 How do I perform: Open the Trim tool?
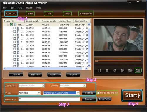pyautogui.click(x=49, y=13)
